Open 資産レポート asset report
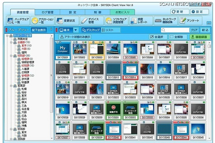This screenshot has width=215, height=143. [x=141, y=21]
